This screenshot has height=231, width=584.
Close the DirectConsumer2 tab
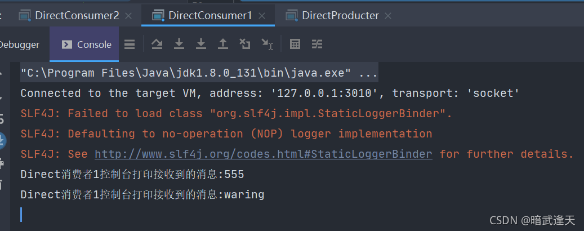(x=128, y=16)
